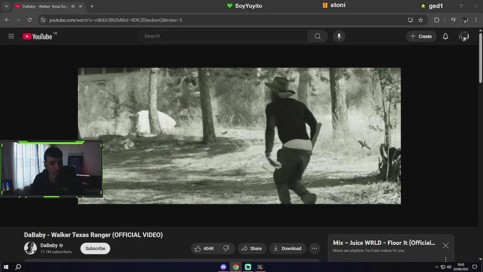Image resolution: width=483 pixels, height=272 pixels.
Task: Show hidden system tray icons
Action: point(437,267)
